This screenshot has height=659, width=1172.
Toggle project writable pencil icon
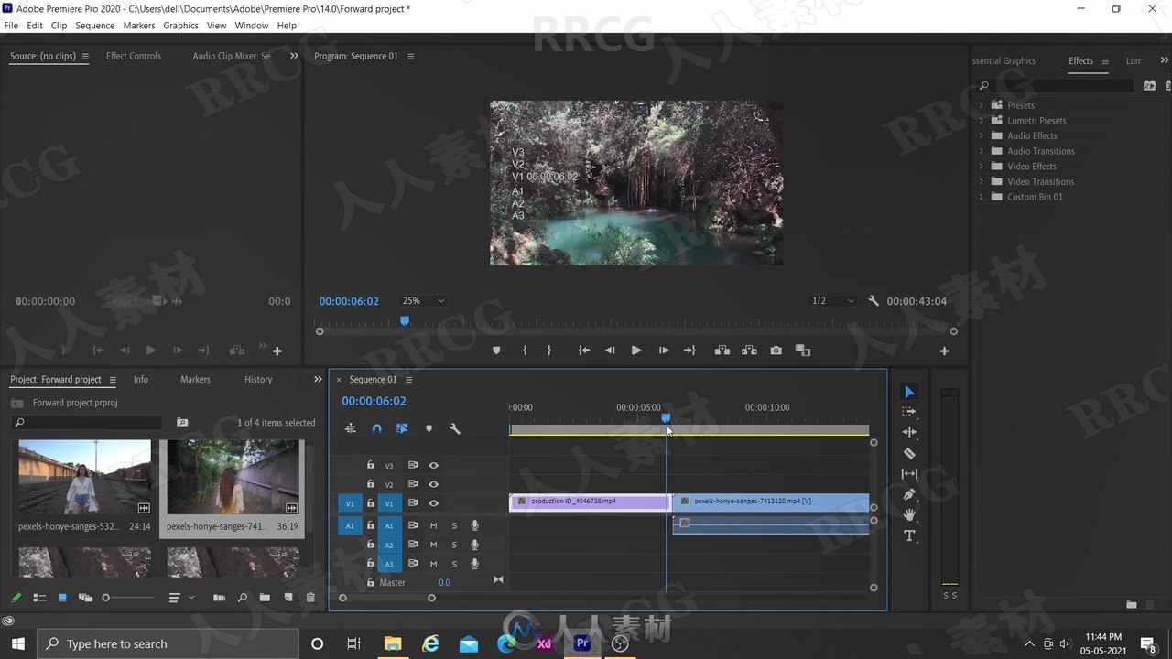[16, 598]
